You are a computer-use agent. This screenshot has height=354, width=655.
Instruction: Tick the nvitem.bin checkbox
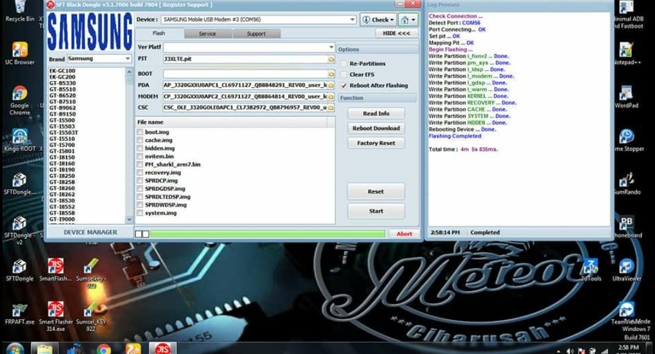140,156
